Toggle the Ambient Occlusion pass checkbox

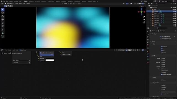pyautogui.click(x=162, y=75)
